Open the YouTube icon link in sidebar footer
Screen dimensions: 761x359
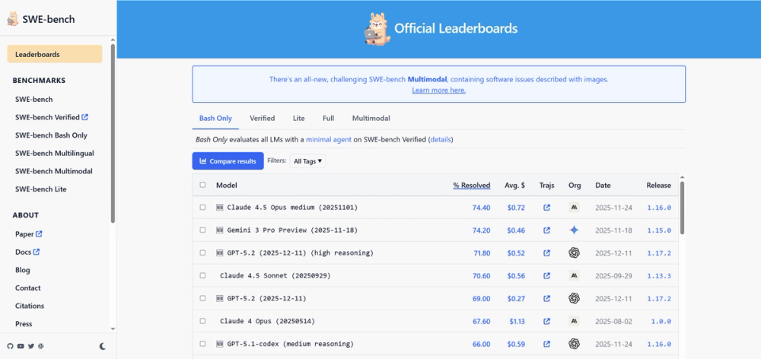pos(21,346)
